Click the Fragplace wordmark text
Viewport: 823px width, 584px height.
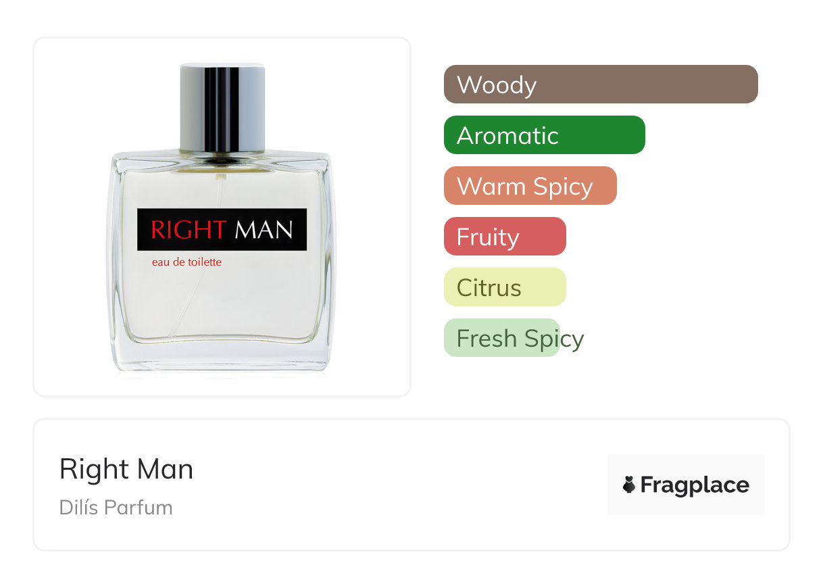[695, 485]
